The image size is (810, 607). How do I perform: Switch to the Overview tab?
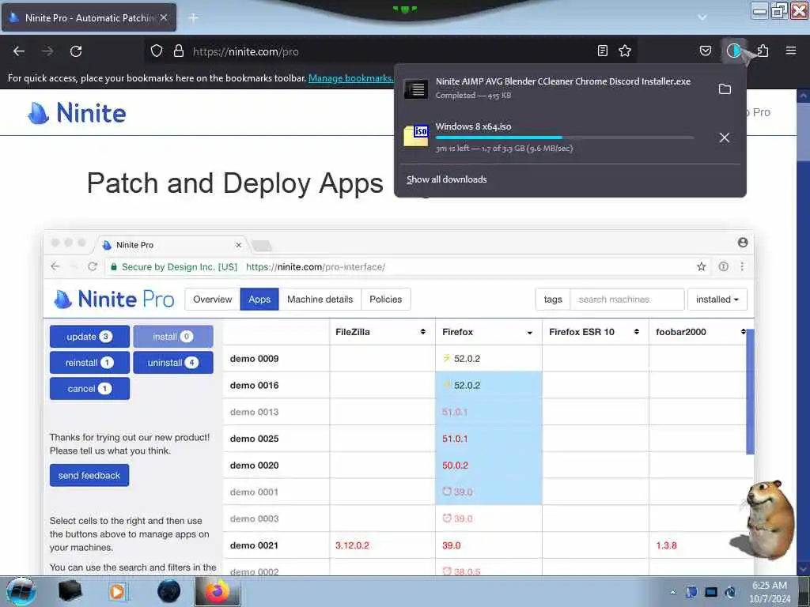tap(212, 300)
